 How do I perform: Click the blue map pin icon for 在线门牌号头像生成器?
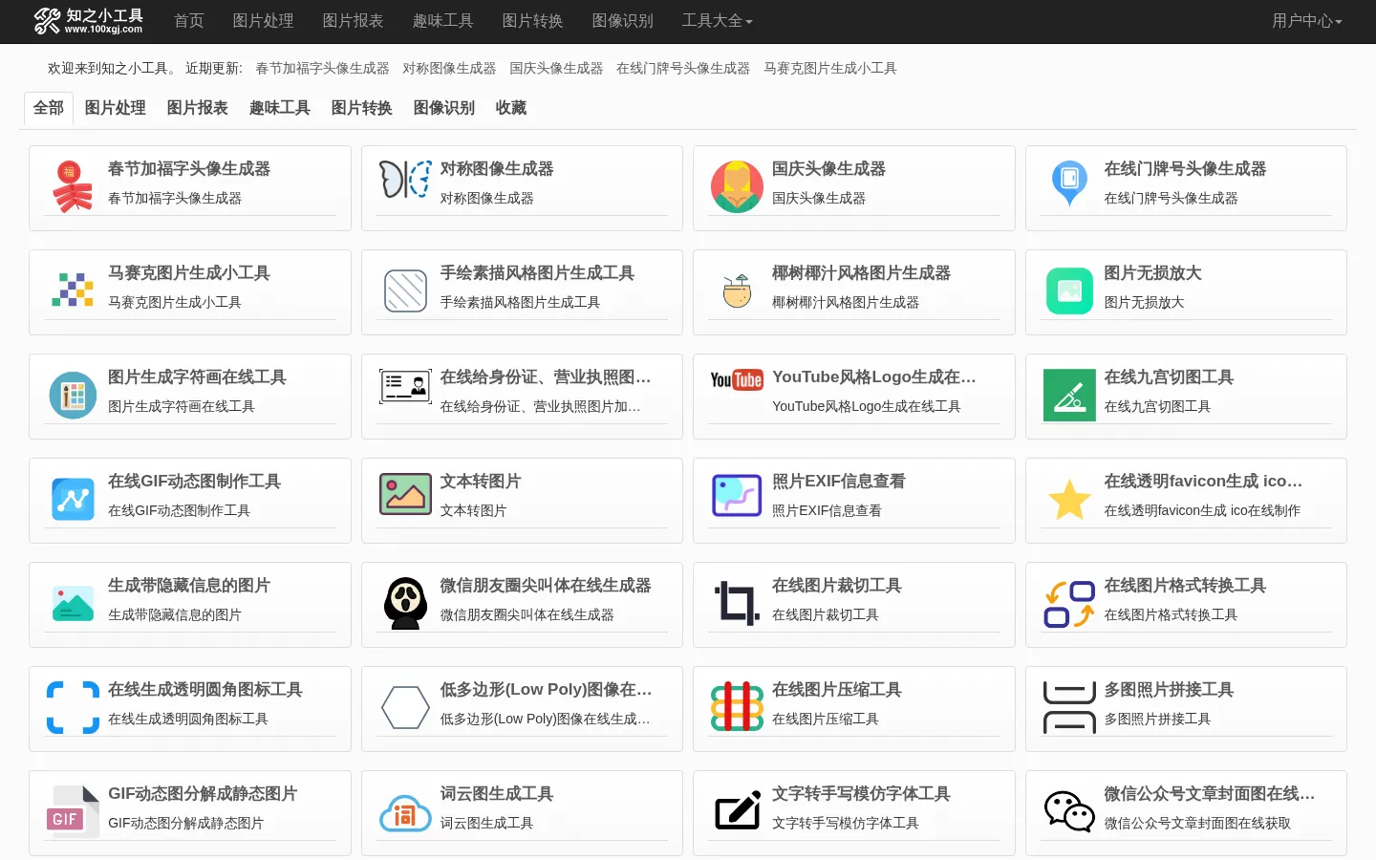[1069, 183]
